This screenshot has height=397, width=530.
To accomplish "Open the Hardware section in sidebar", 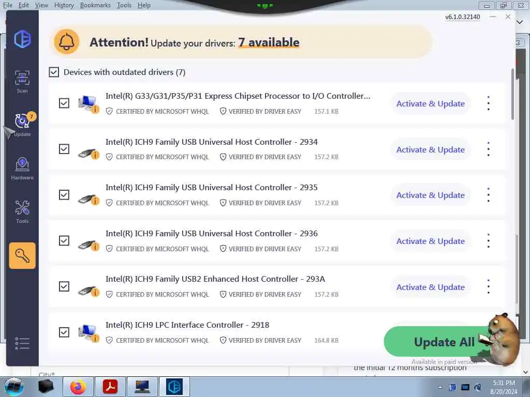I will pyautogui.click(x=22, y=169).
